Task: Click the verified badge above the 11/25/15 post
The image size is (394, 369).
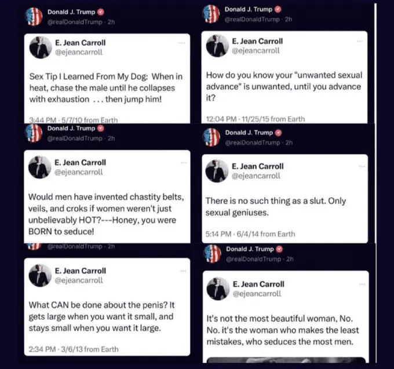Action: coord(278,9)
